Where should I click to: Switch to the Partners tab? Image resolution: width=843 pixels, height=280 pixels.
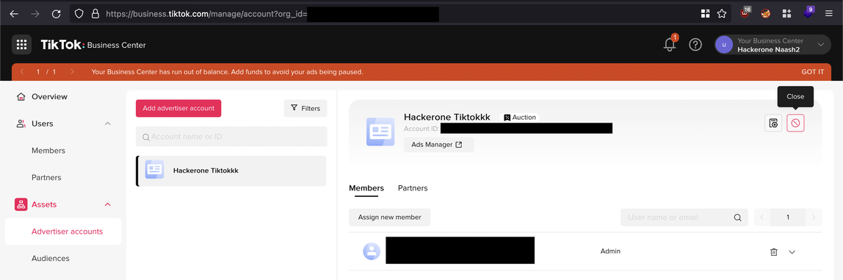(x=413, y=188)
